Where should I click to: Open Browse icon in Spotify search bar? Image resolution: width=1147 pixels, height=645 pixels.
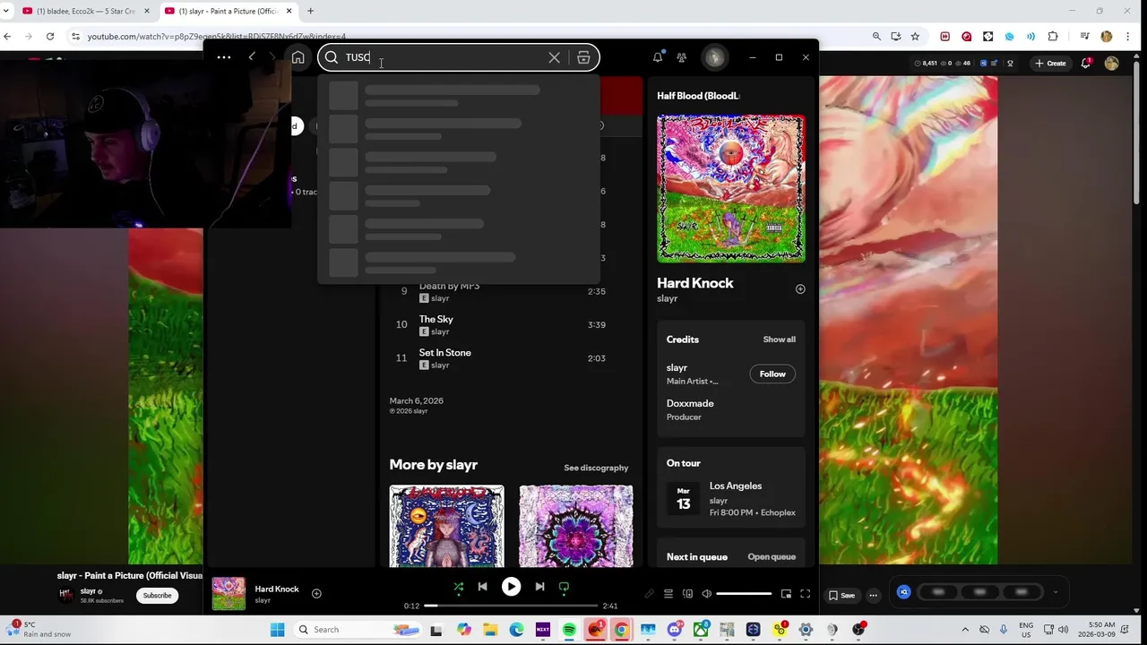click(583, 57)
